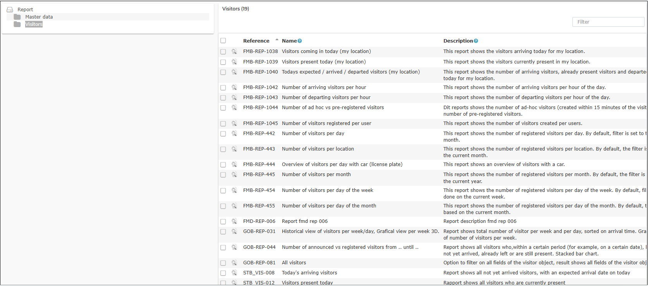648x286 pixels.
Task: Click magnifier icon beside FMB-REP-1042
Action: click(234, 87)
